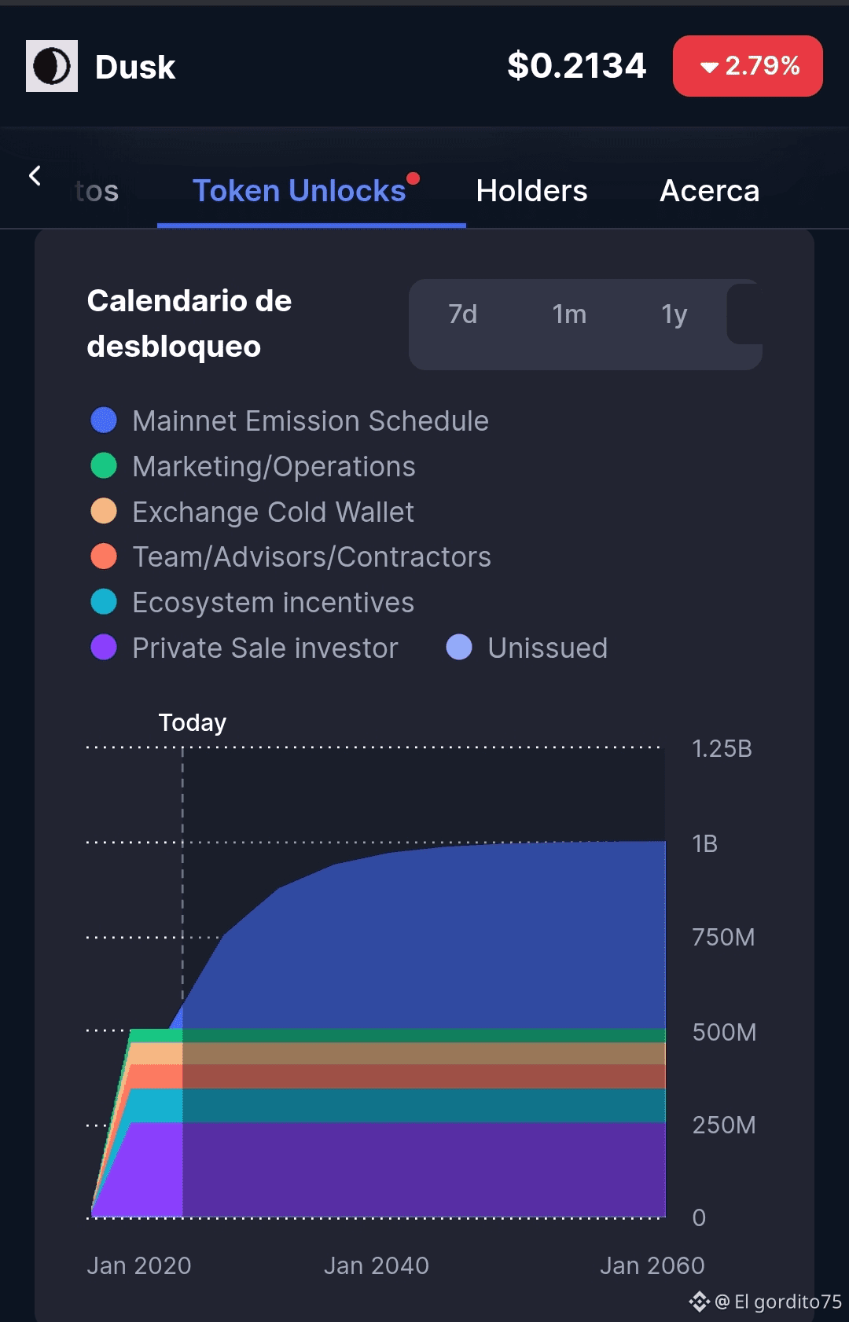Select the 1m time range
This screenshot has height=1322, width=849.
pyautogui.click(x=569, y=314)
